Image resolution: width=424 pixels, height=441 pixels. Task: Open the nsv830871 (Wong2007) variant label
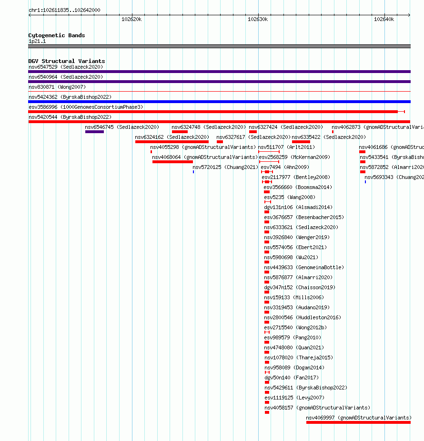tap(57, 87)
